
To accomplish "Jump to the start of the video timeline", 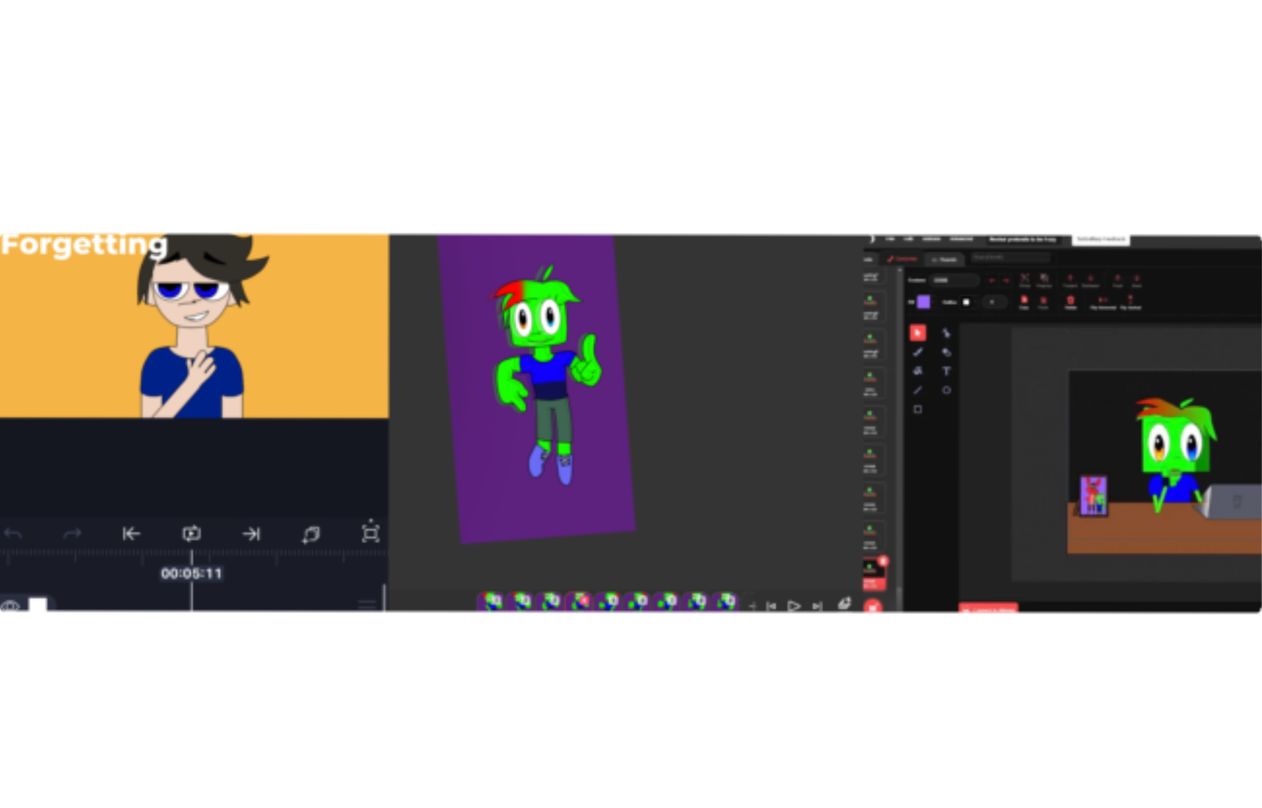I will click(131, 534).
